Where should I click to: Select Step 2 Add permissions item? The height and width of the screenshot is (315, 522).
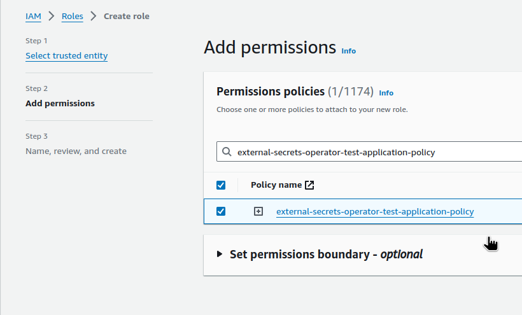point(60,104)
